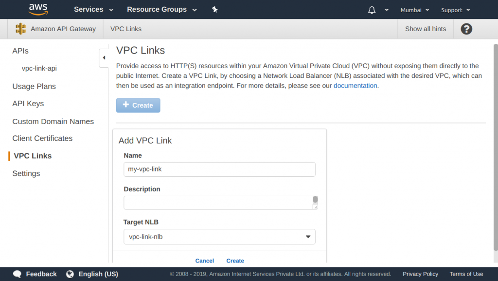The height and width of the screenshot is (281, 498).
Task: Click the AWS logo icon
Action: tap(38, 9)
